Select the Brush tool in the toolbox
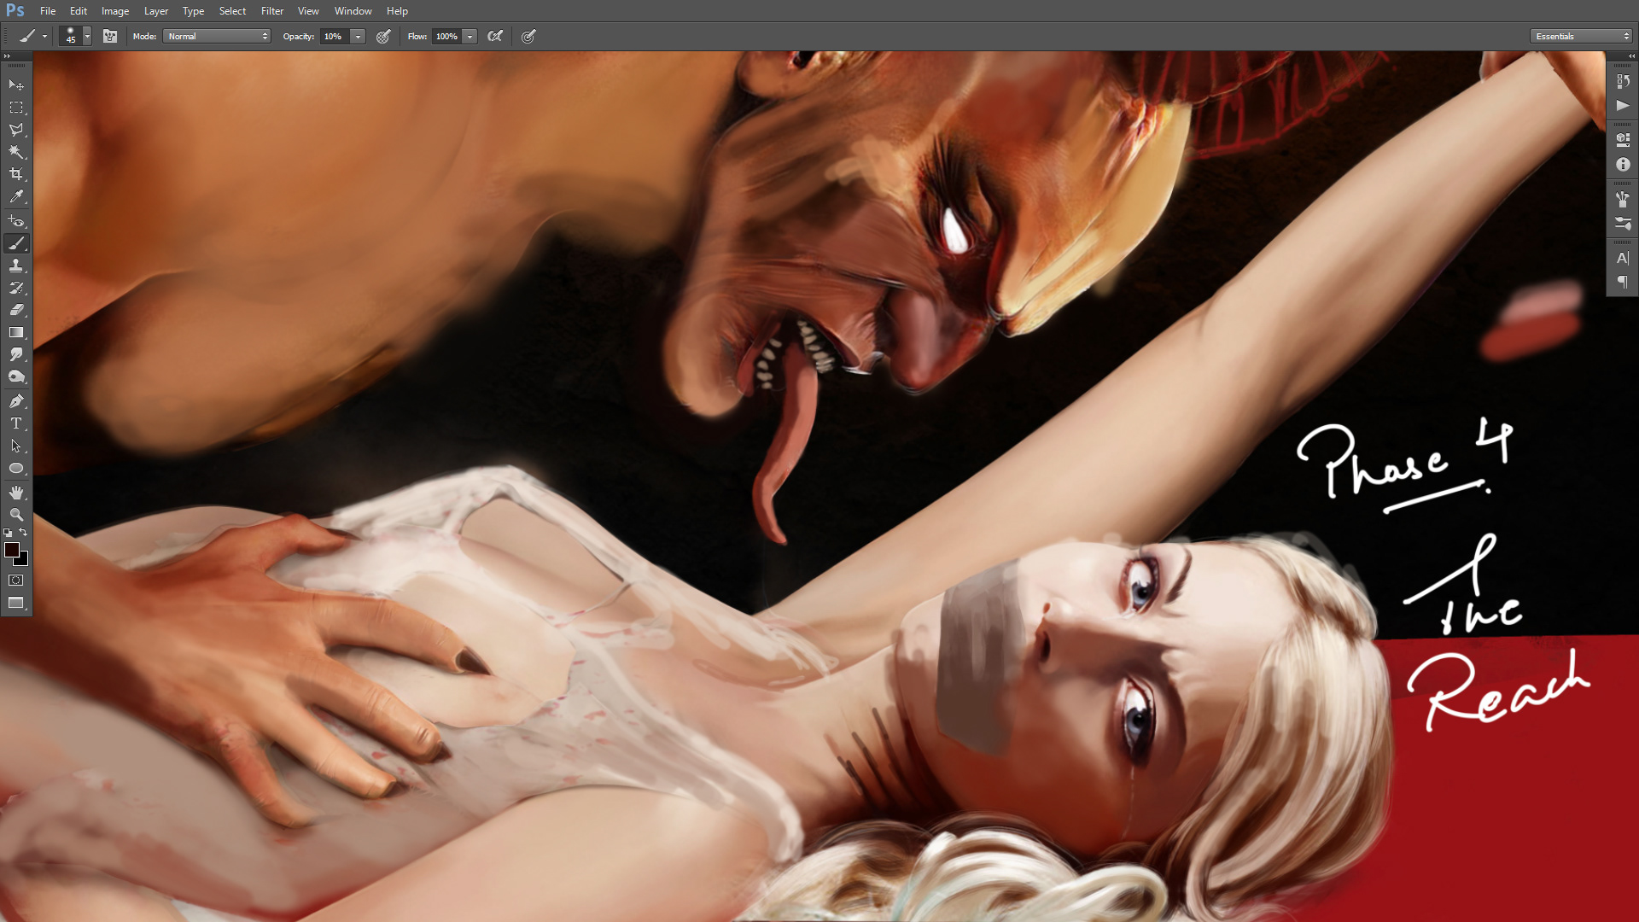This screenshot has height=922, width=1639. tap(16, 243)
